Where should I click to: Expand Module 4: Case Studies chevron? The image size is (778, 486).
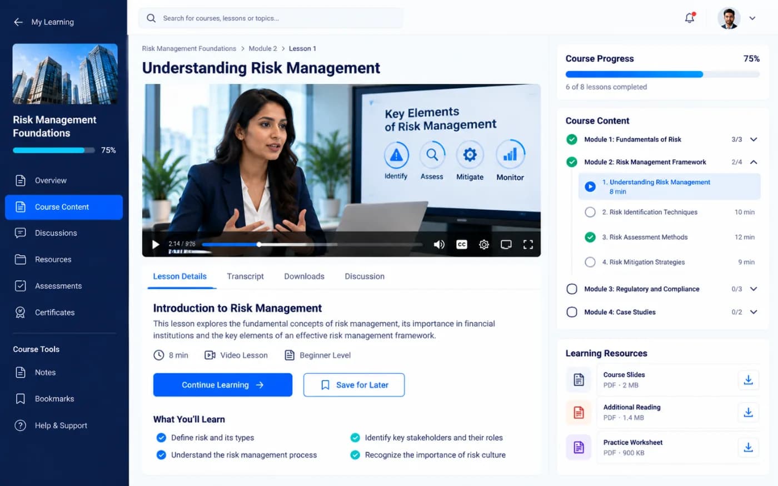pyautogui.click(x=754, y=312)
